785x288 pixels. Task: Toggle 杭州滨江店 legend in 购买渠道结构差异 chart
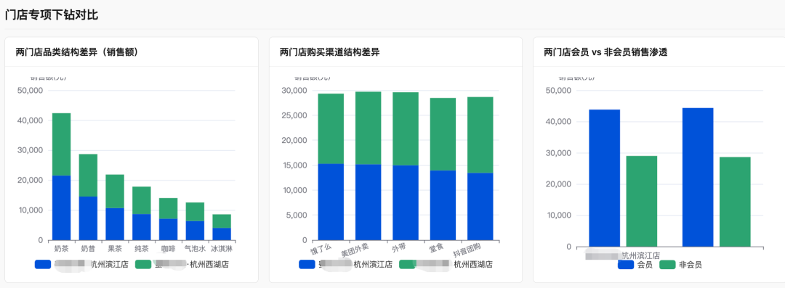click(345, 264)
